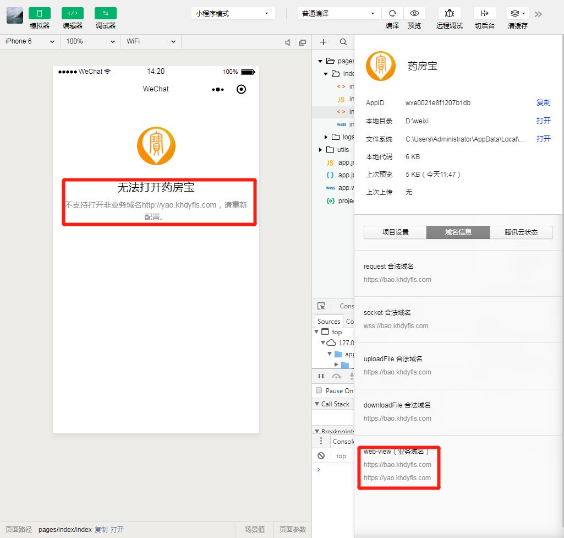This screenshot has height=538, width=564.
Task: Open 本地目录 folder with 打开 link
Action: click(x=543, y=121)
